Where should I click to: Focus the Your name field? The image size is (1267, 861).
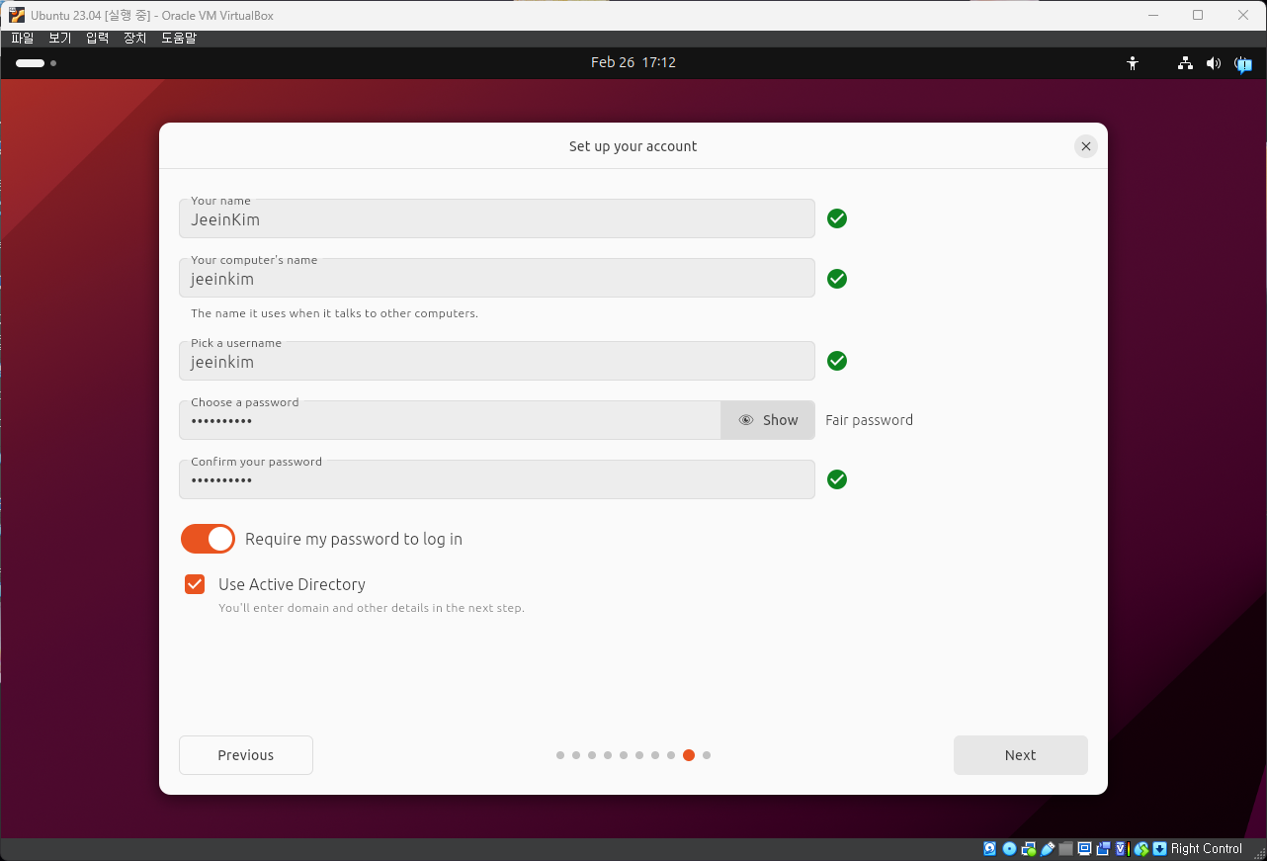coord(497,218)
